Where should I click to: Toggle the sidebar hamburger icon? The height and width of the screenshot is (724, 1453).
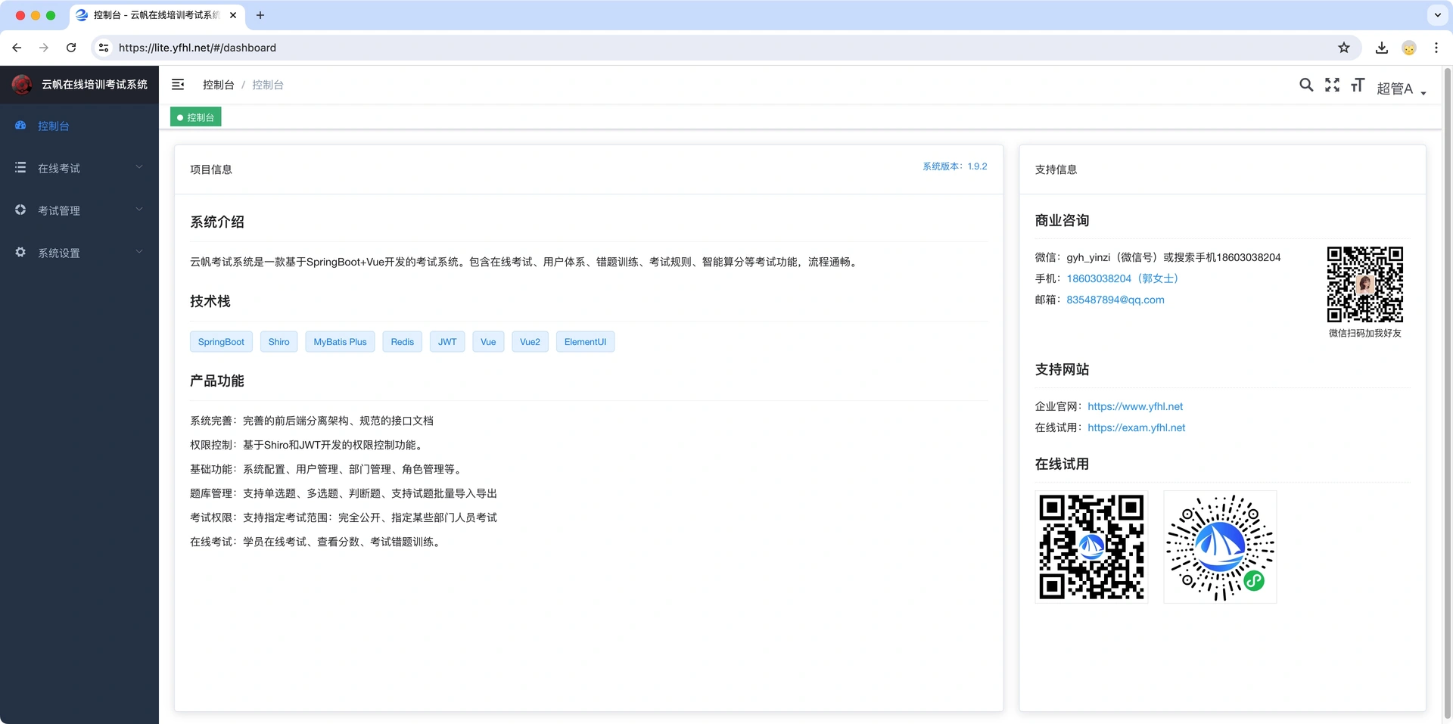(x=178, y=85)
